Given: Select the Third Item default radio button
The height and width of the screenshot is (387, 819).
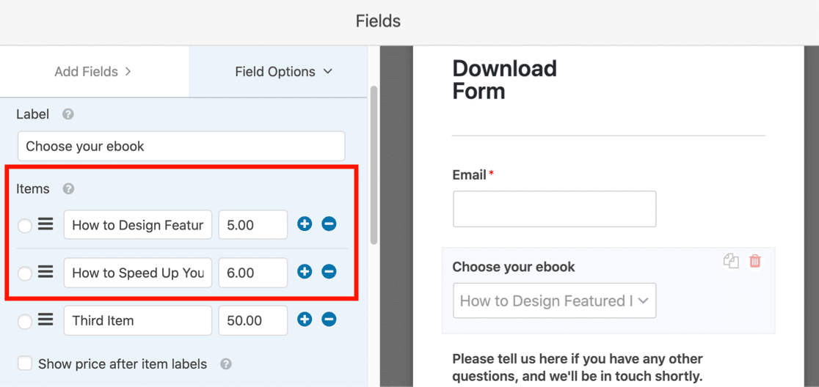Looking at the screenshot, I should tap(25, 321).
